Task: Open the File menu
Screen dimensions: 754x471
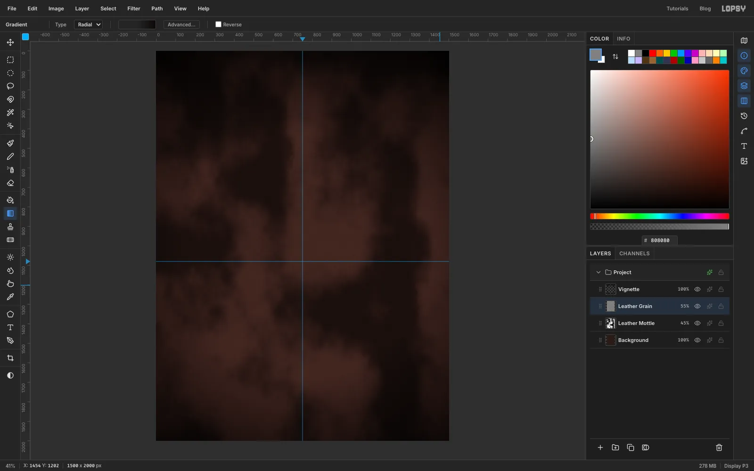Action: tap(12, 8)
